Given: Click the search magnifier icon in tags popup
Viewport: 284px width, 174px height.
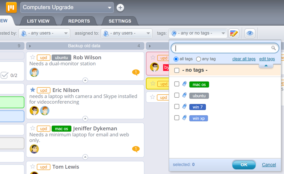Looking at the screenshot, I should click(x=273, y=48).
